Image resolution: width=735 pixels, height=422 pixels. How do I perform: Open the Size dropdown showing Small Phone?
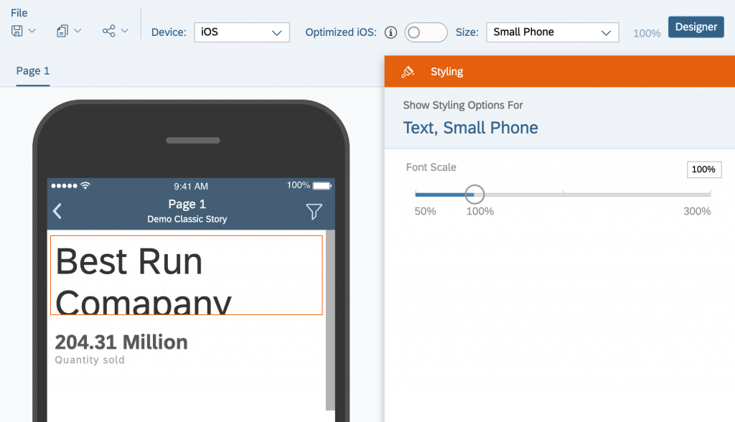click(553, 32)
